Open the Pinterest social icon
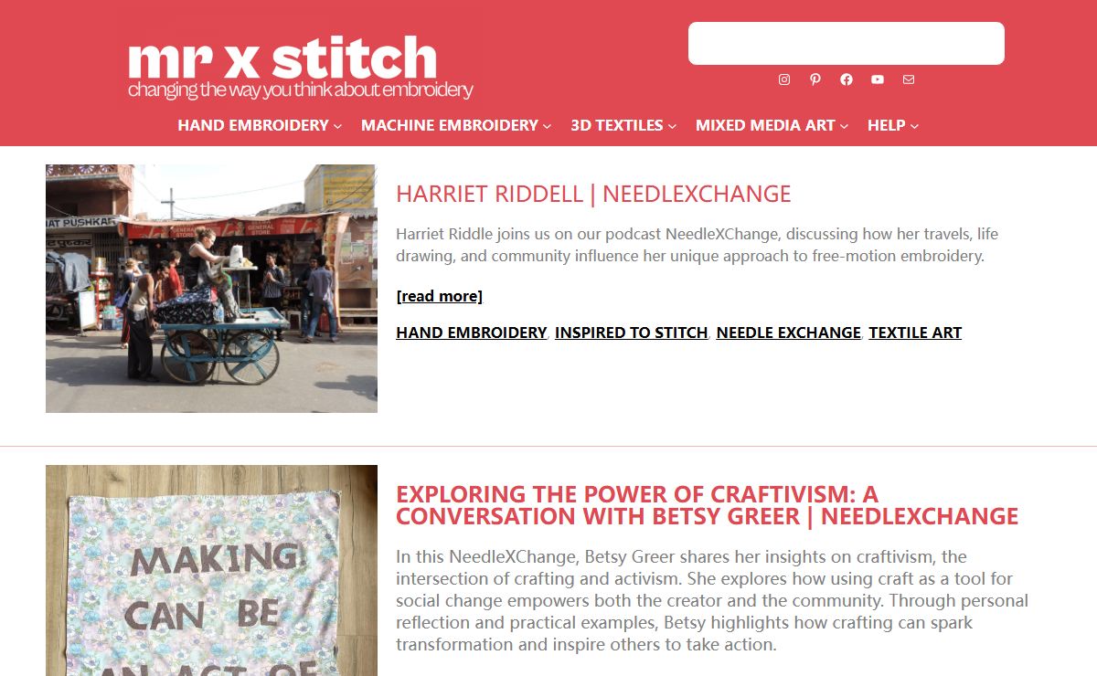This screenshot has height=676, width=1097. tap(815, 79)
